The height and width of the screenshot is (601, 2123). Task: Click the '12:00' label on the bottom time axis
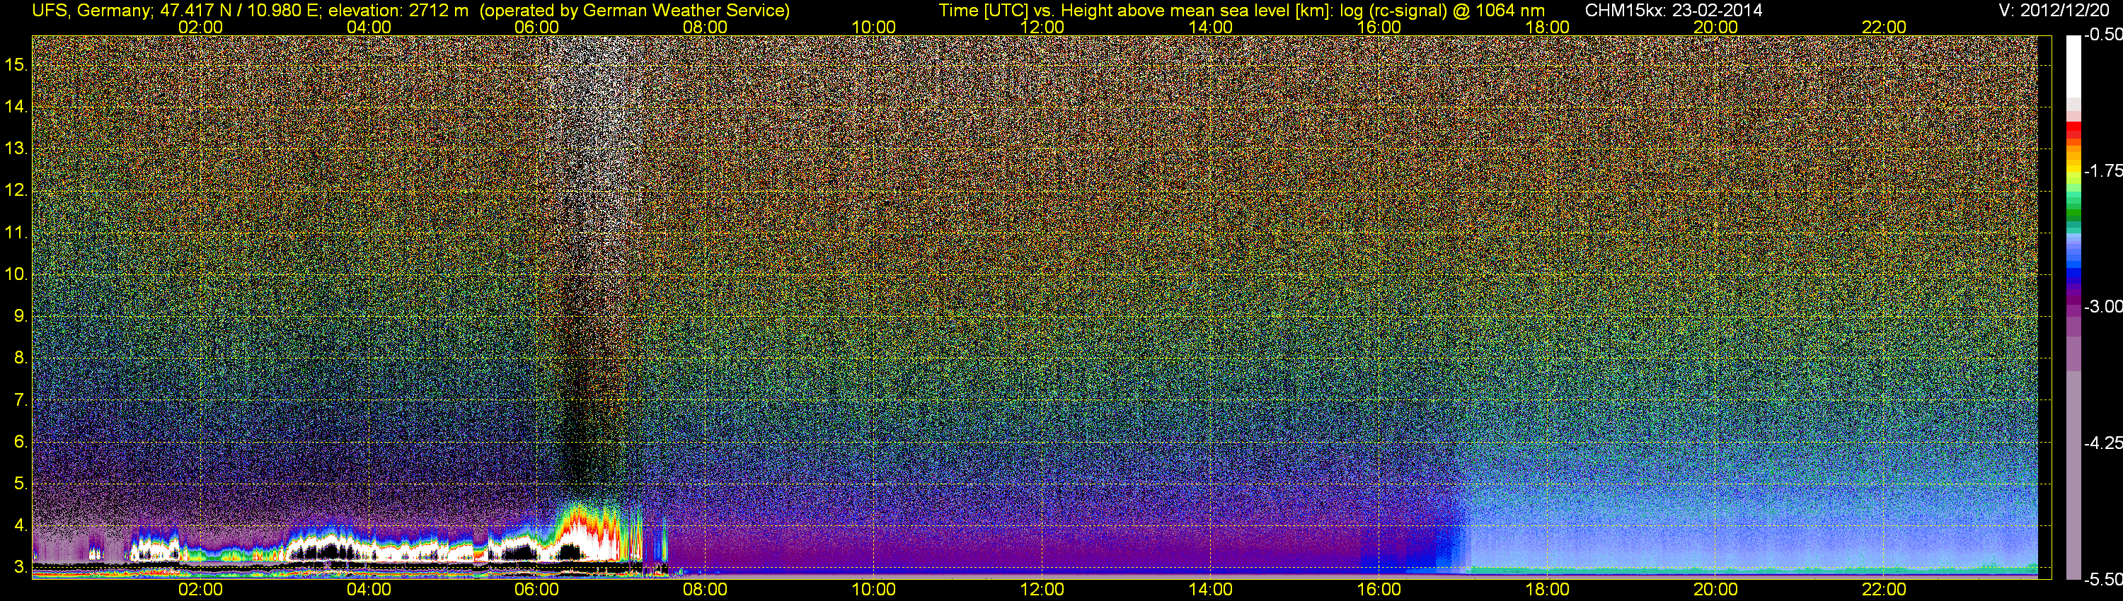1042,590
